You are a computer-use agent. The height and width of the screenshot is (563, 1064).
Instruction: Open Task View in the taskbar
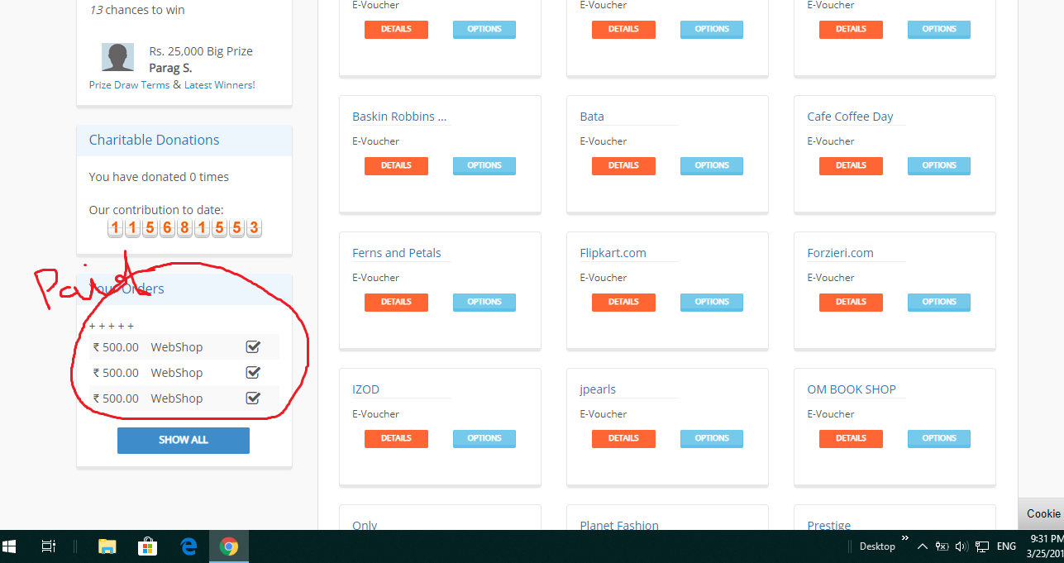pyautogui.click(x=48, y=546)
